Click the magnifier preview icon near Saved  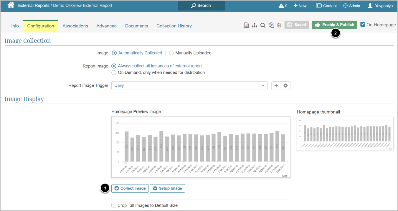coord(263,25)
